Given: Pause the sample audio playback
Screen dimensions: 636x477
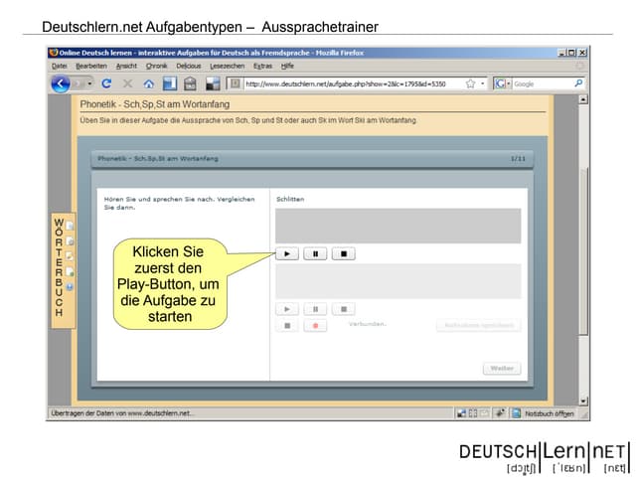Looking at the screenshot, I should [x=315, y=254].
